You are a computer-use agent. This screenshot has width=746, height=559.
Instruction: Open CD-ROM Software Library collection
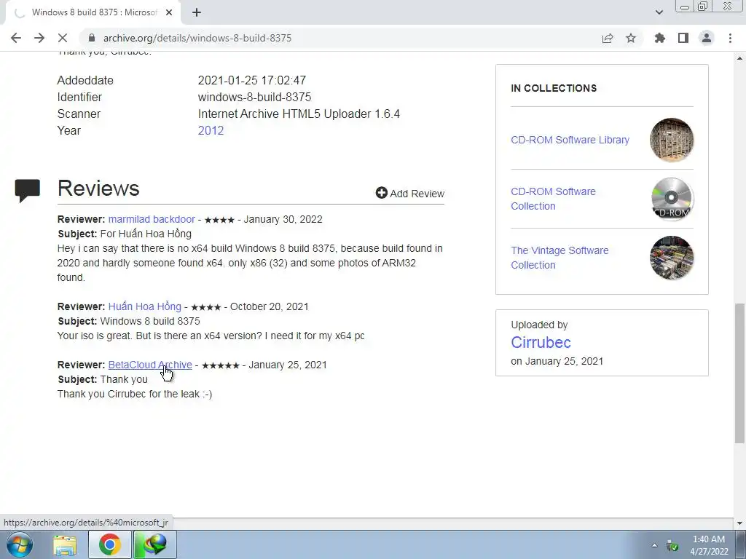pyautogui.click(x=570, y=140)
